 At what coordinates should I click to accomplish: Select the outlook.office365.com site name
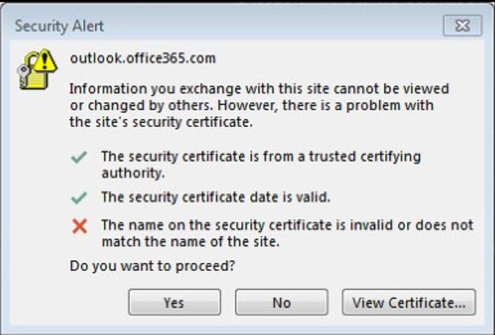(x=143, y=58)
